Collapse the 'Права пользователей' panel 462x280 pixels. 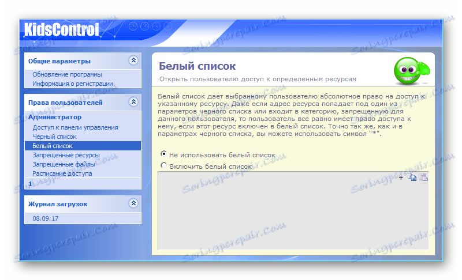coord(133,102)
